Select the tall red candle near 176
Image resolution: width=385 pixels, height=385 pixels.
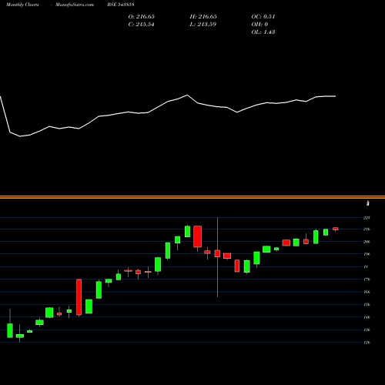pyautogui.click(x=79, y=297)
